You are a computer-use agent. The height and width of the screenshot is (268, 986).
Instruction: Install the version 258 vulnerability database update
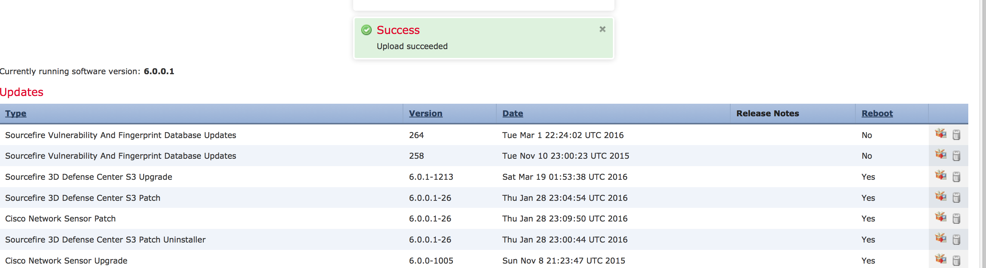941,154
